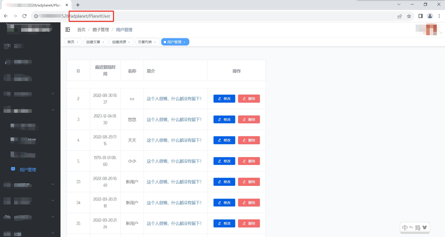This screenshot has height=237, width=445.
Task: Edit user 小小 with 修改
Action: click(x=224, y=161)
